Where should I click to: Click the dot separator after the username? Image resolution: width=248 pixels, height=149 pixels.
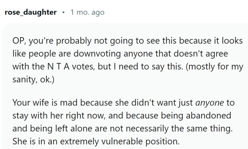[x=63, y=12]
